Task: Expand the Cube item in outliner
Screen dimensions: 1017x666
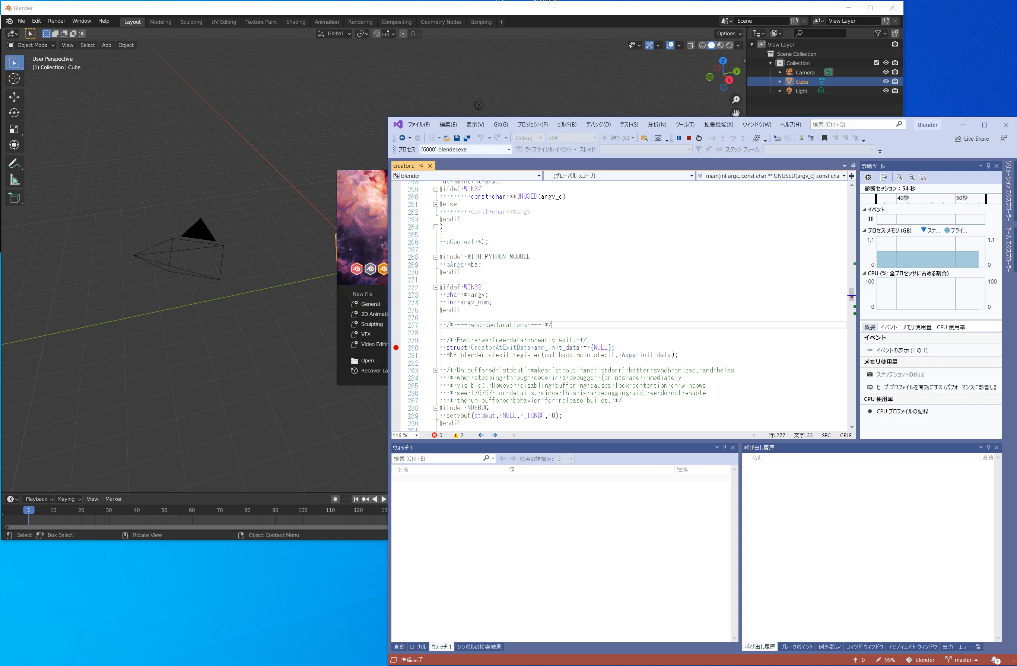Action: [780, 81]
